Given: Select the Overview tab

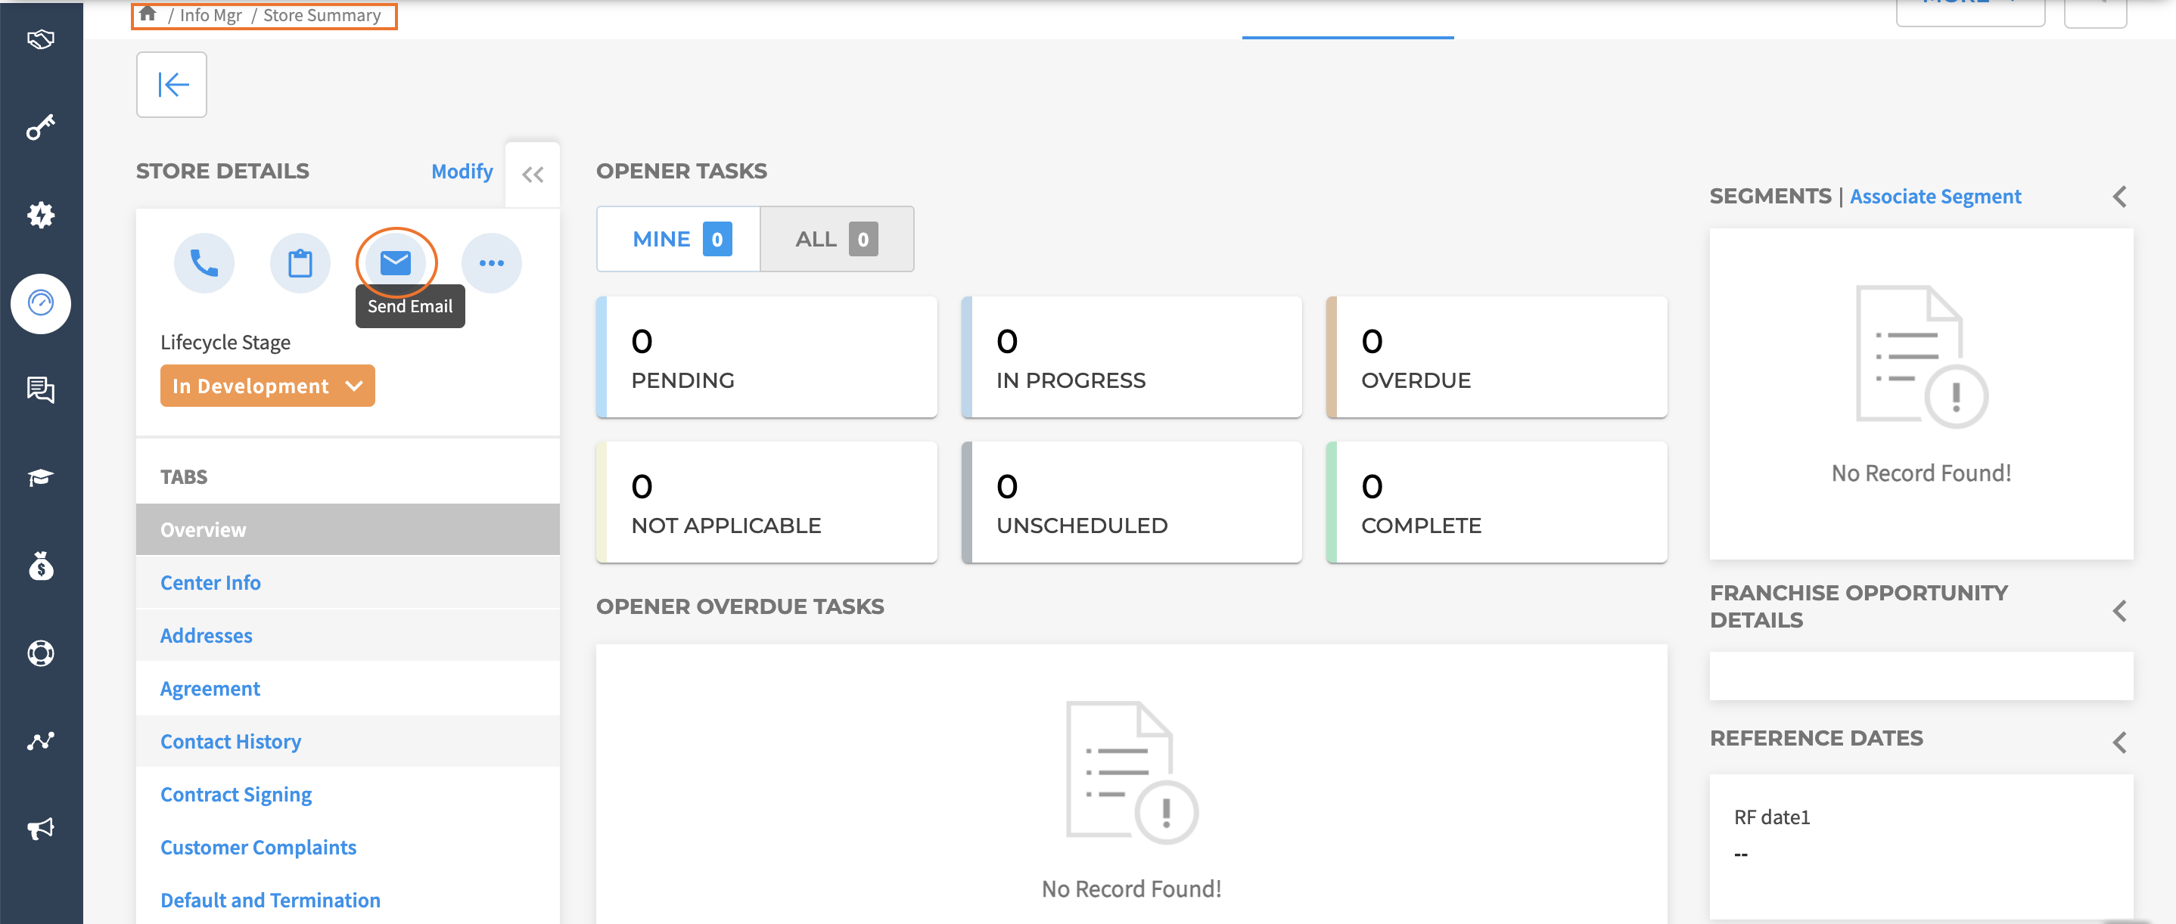Looking at the screenshot, I should (x=347, y=530).
